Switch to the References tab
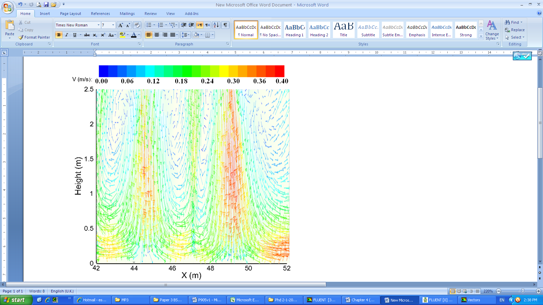 tap(100, 14)
